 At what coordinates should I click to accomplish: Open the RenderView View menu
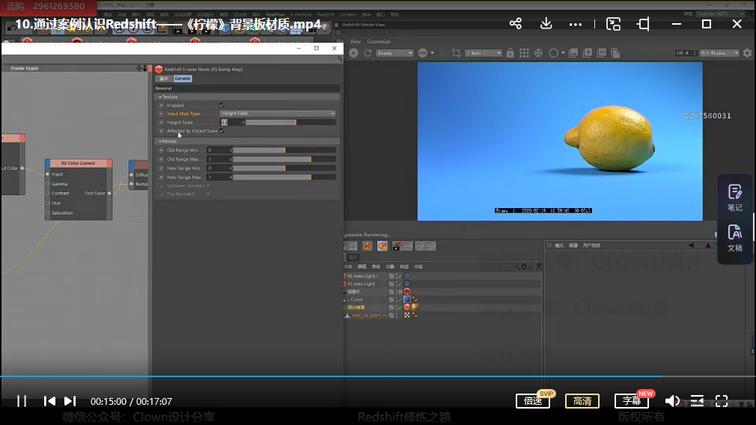[356, 41]
